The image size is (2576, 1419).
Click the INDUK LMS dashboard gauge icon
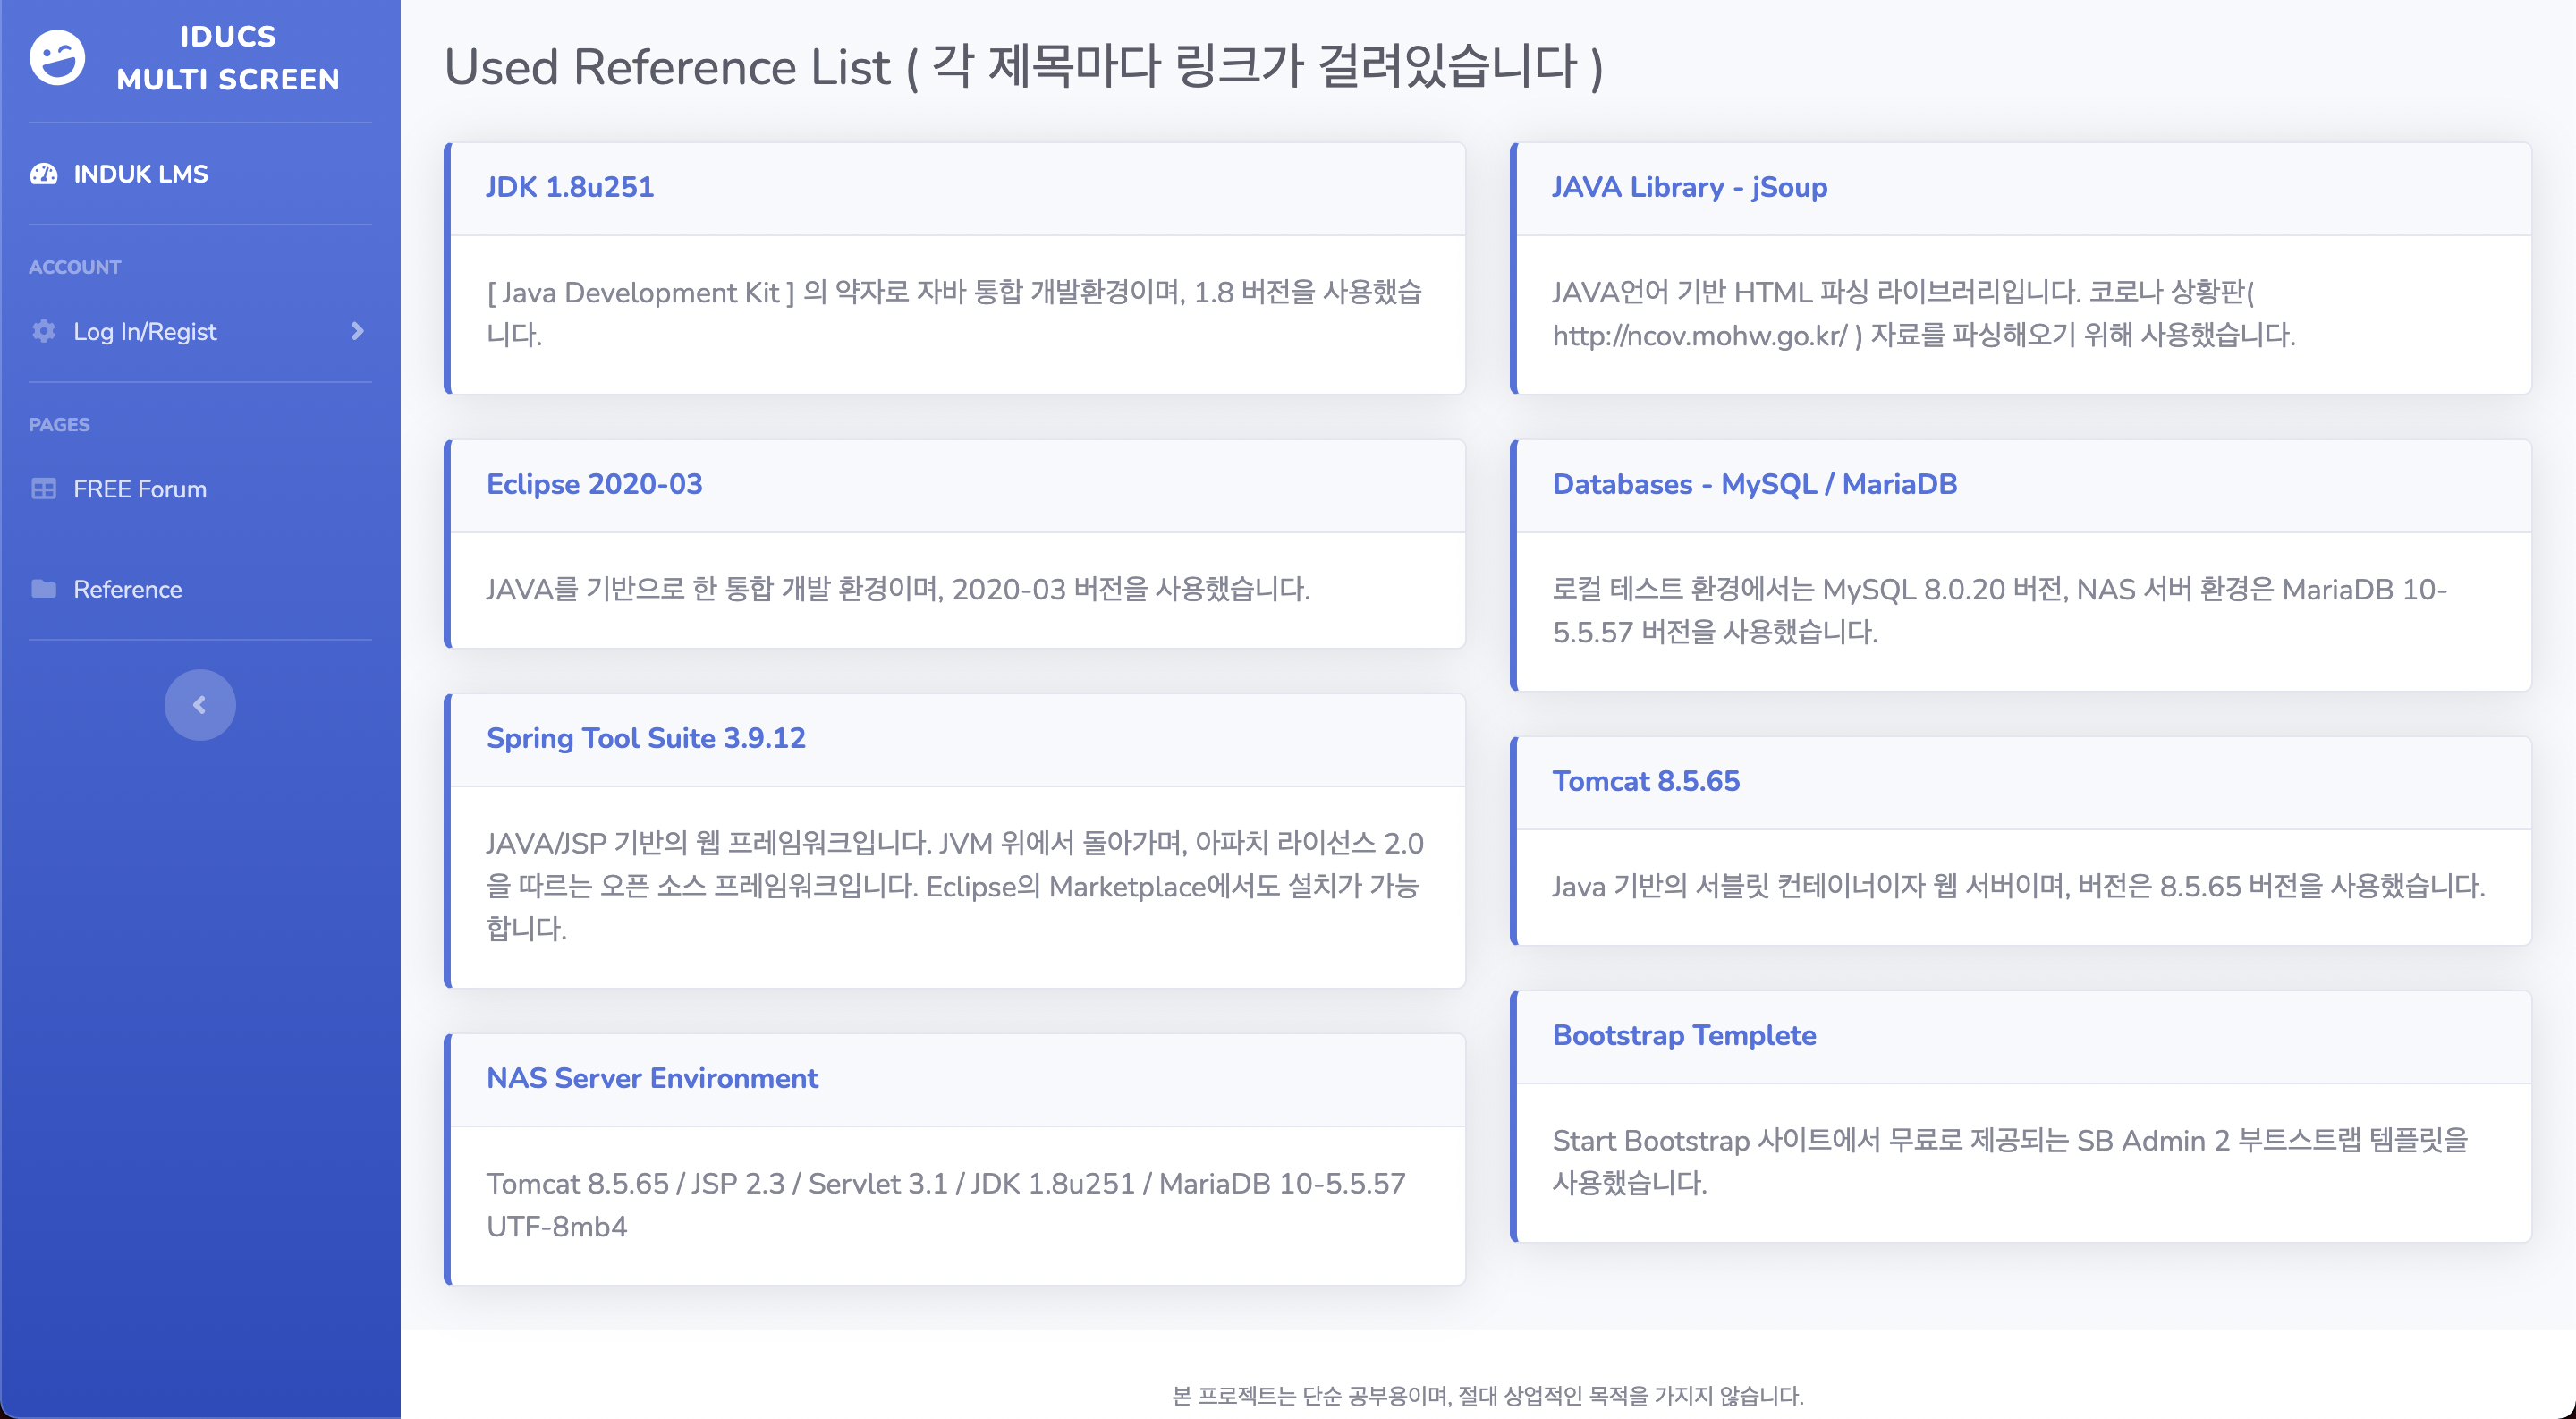(44, 174)
